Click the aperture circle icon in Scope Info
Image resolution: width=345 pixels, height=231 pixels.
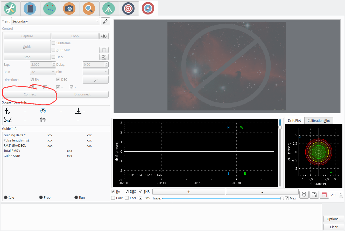tap(43, 111)
